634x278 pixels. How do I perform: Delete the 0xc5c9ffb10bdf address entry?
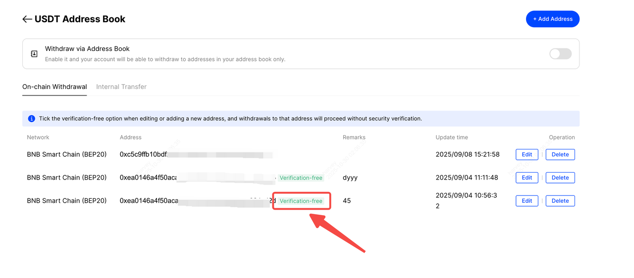[x=560, y=154]
